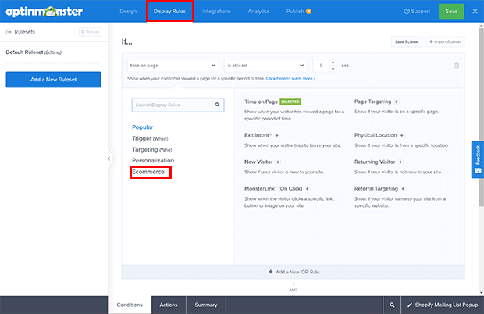The image size is (484, 314).
Task: Open the 'time on page' dropdown
Action: (x=173, y=66)
